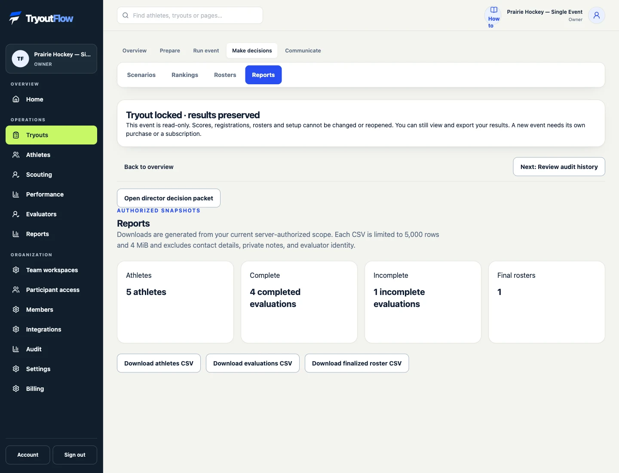619x473 pixels.
Task: Click the Members gear icon
Action: coord(16,310)
